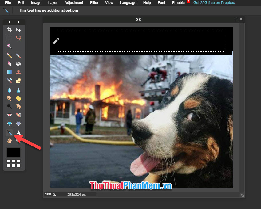Open the File menu
This screenshot has width=261, height=209.
(8, 3)
